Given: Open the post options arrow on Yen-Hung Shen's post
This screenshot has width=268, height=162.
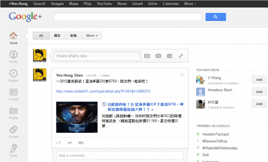Looking at the screenshot, I should 182,75.
